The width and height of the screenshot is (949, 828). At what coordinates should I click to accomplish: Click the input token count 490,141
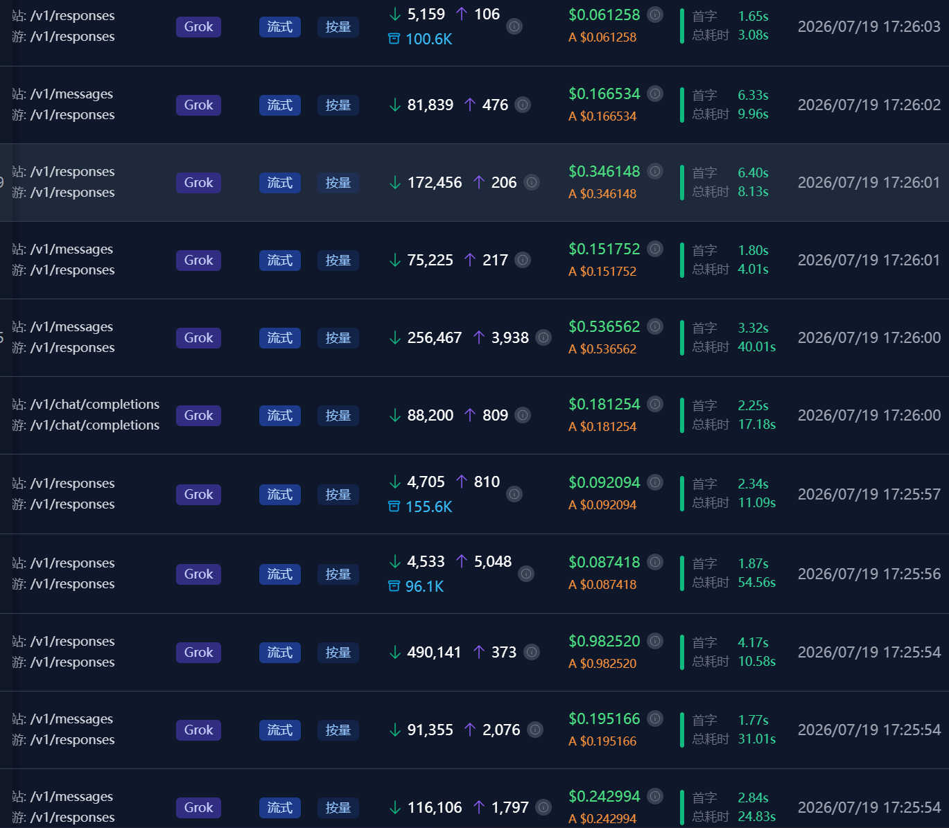pyautogui.click(x=434, y=652)
